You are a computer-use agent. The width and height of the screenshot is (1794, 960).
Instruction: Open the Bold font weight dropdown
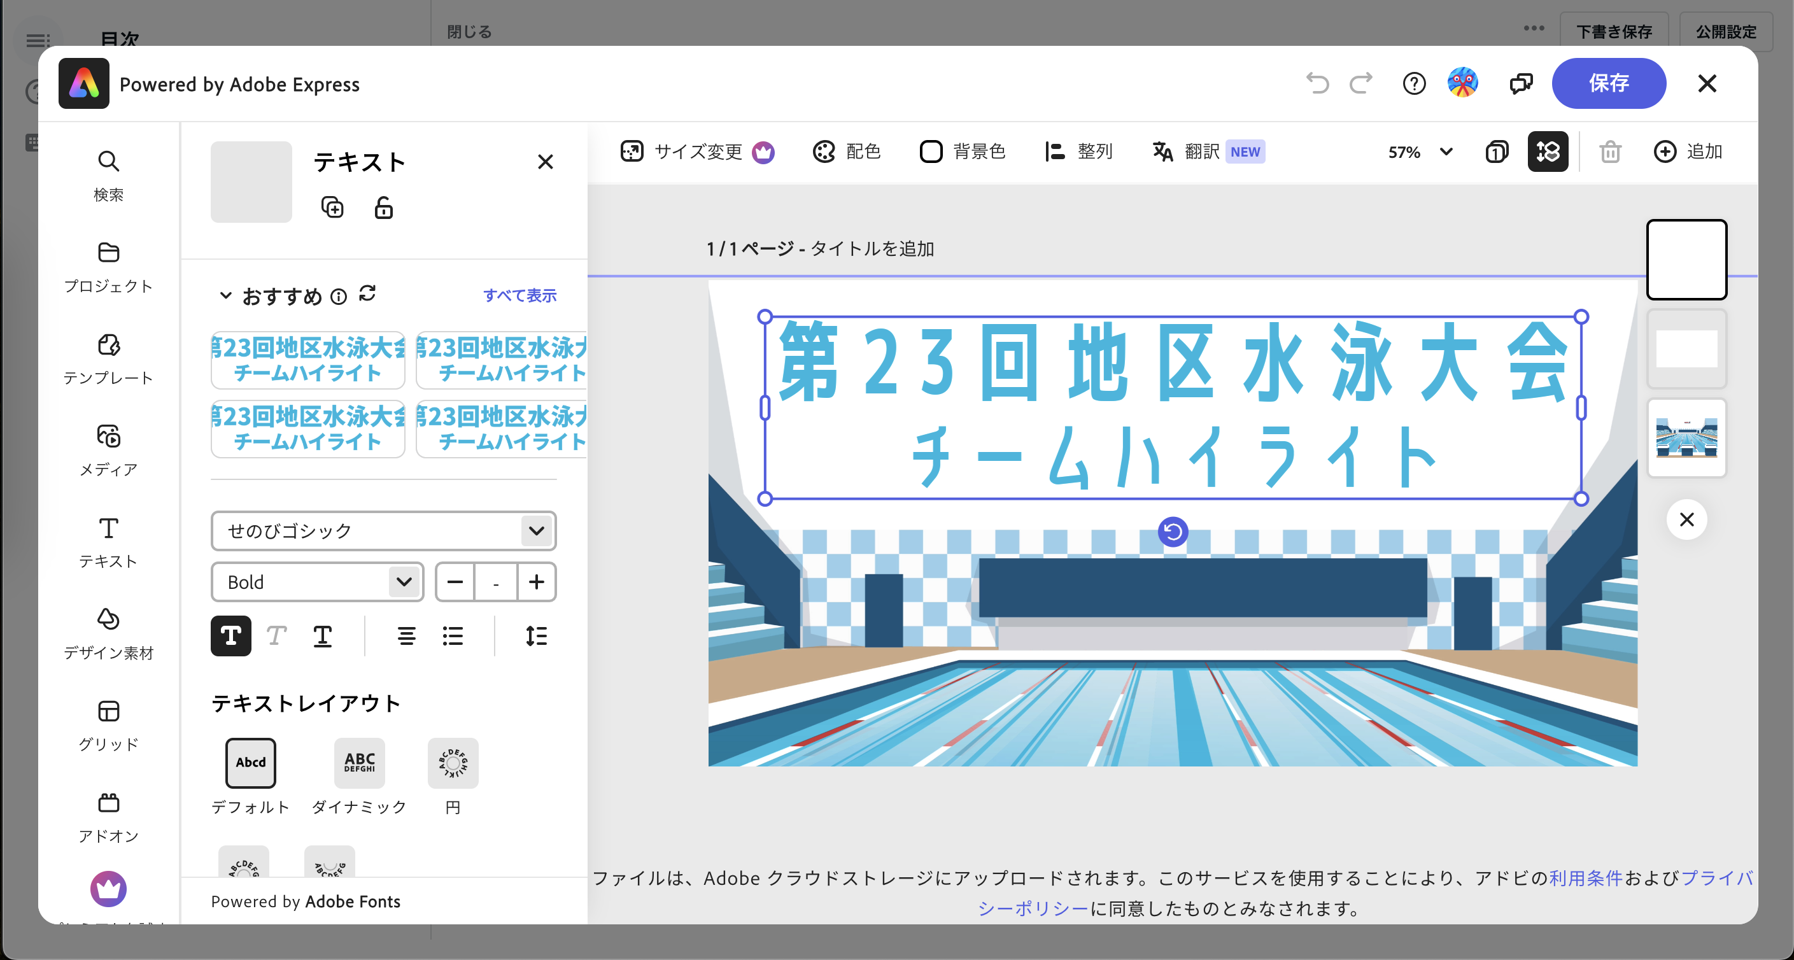click(x=317, y=582)
